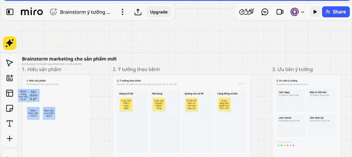The image size is (352, 157).
Task: Click the Cân nhắc lại quadrant
Action: [x=322, y=126]
